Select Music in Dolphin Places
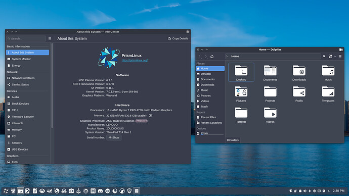Screen dimensions: 349x196 (x=210, y=90)
